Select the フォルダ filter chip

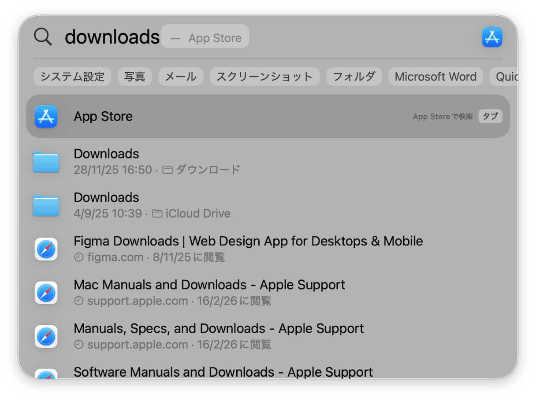[x=354, y=77]
